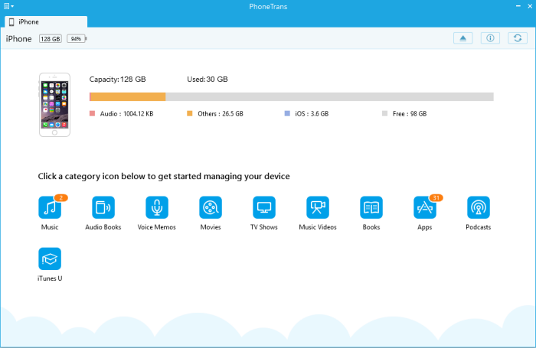Click the Music badge showing 2
The width and height of the screenshot is (536, 348).
[60, 198]
